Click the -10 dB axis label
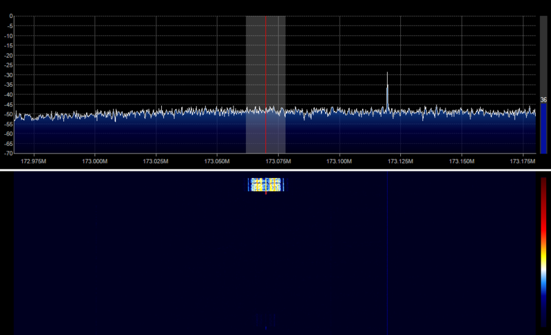This screenshot has height=335, width=551. (x=9, y=36)
